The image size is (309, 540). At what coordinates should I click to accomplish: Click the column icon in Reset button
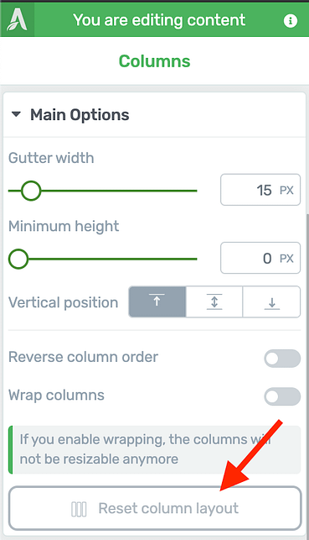[79, 509]
